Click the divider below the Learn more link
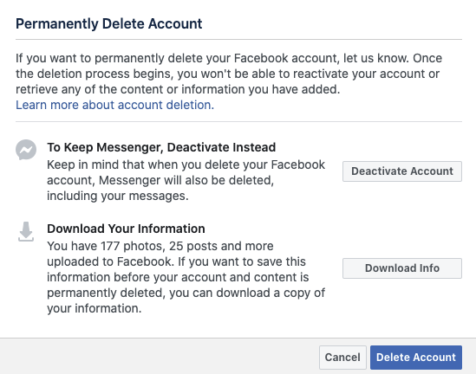476x374 pixels. 239,121
